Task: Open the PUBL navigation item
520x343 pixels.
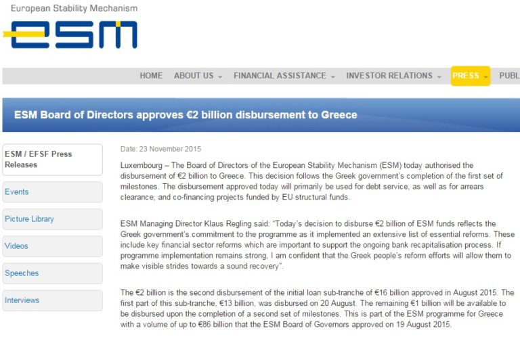Action: (x=509, y=76)
